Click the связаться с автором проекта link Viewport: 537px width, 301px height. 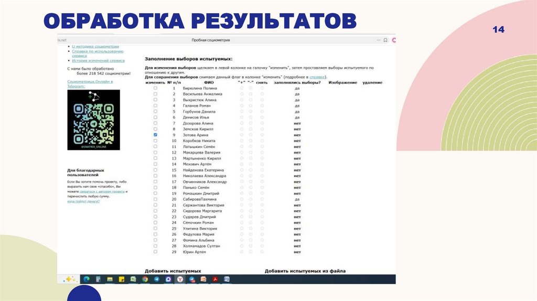coord(102,192)
